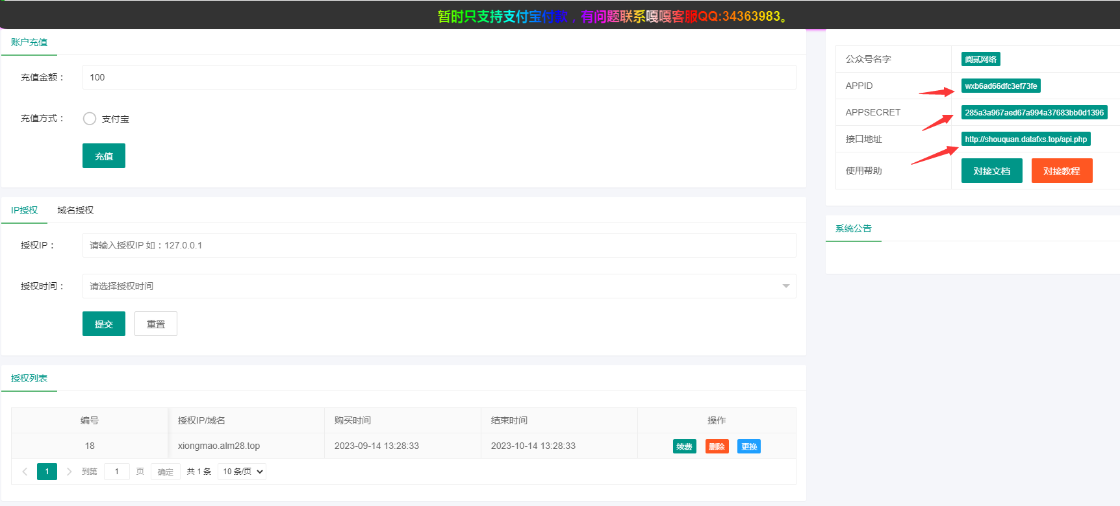The height and width of the screenshot is (506, 1120).
Task: Open the orange 对接教程 tutorial button
Action: coord(1062,171)
